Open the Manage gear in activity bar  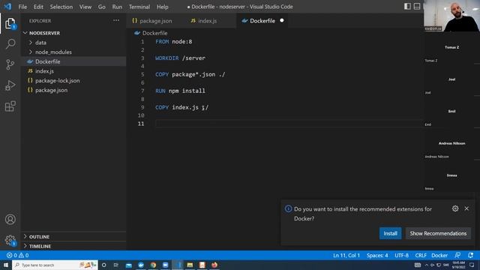[10, 240]
